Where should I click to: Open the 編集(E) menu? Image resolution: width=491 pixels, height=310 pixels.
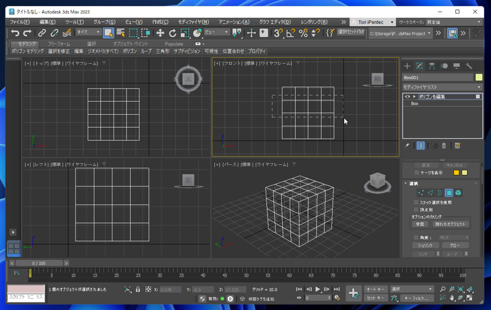[48, 22]
